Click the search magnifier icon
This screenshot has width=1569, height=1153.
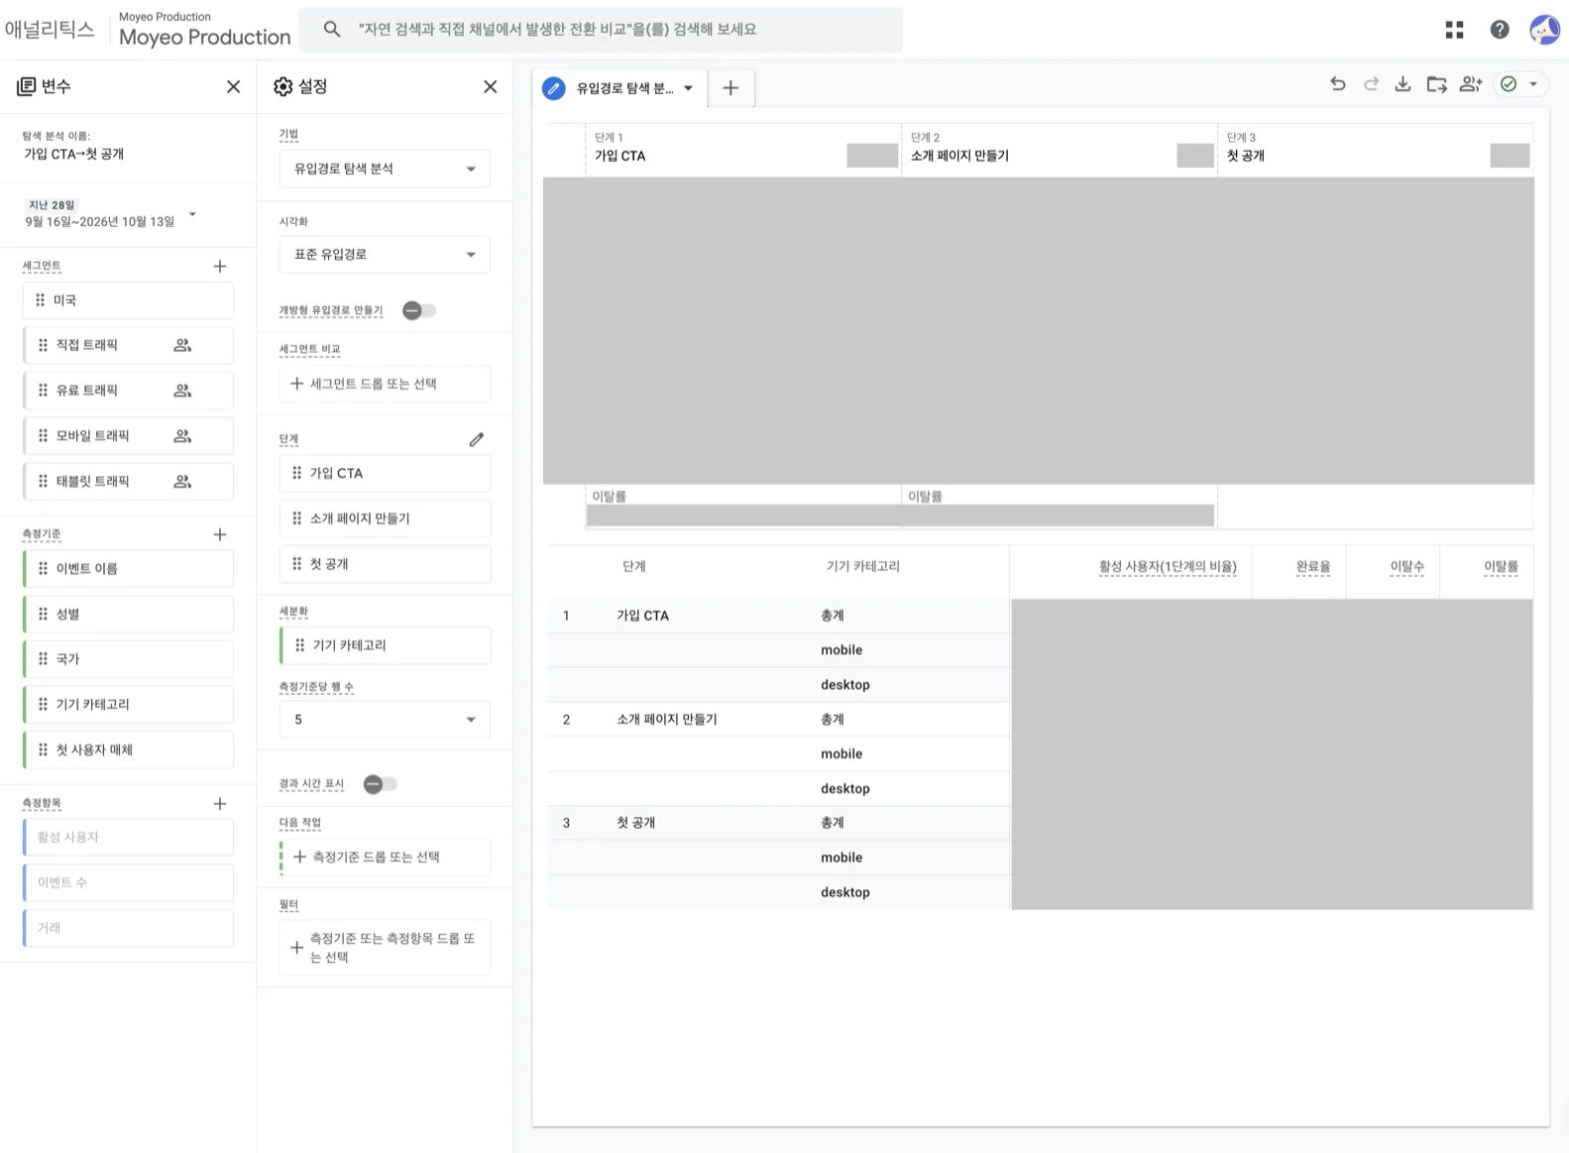(332, 30)
